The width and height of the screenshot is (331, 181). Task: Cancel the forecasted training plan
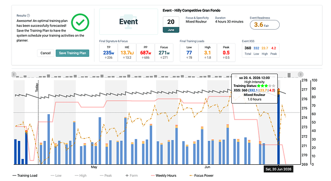tap(46, 53)
